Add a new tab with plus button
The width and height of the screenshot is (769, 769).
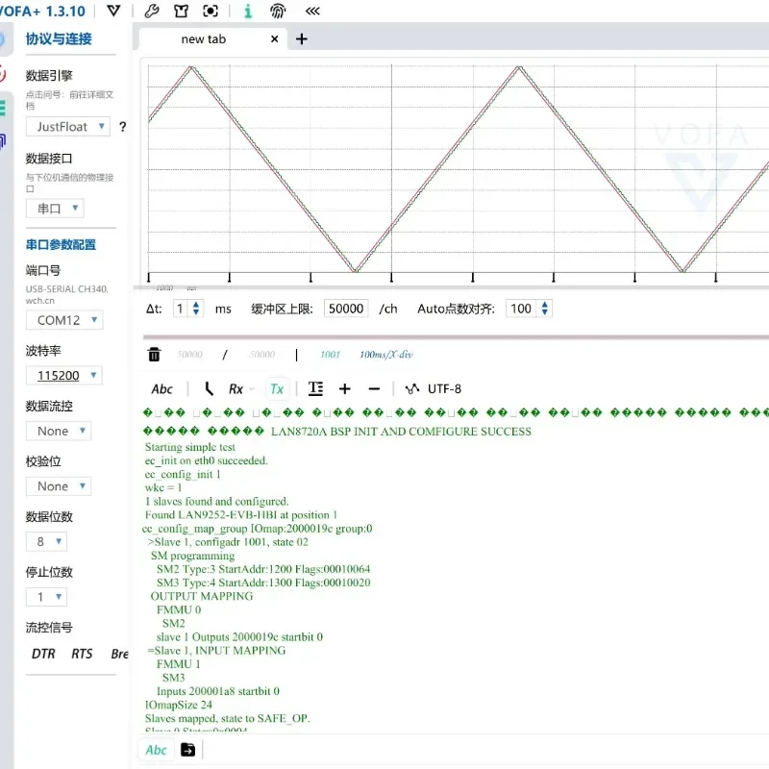pyautogui.click(x=302, y=39)
